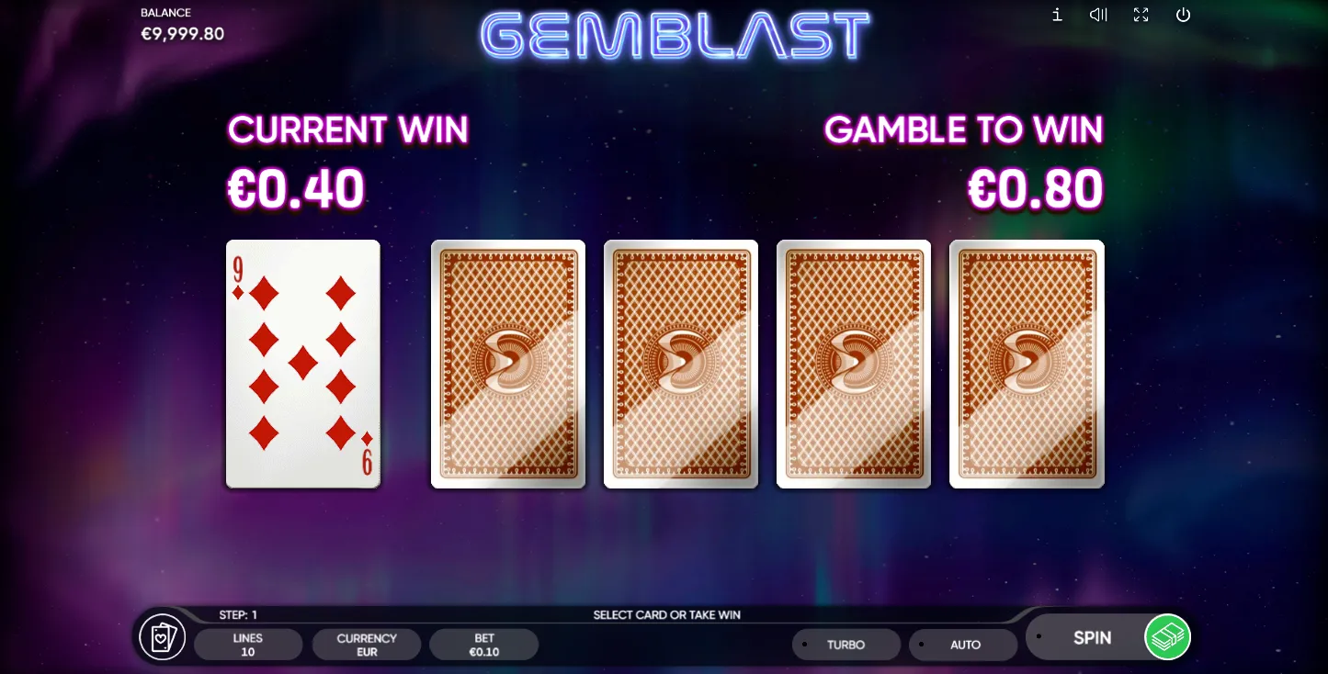Pick the third face-down card
This screenshot has width=1328, height=674.
[854, 364]
